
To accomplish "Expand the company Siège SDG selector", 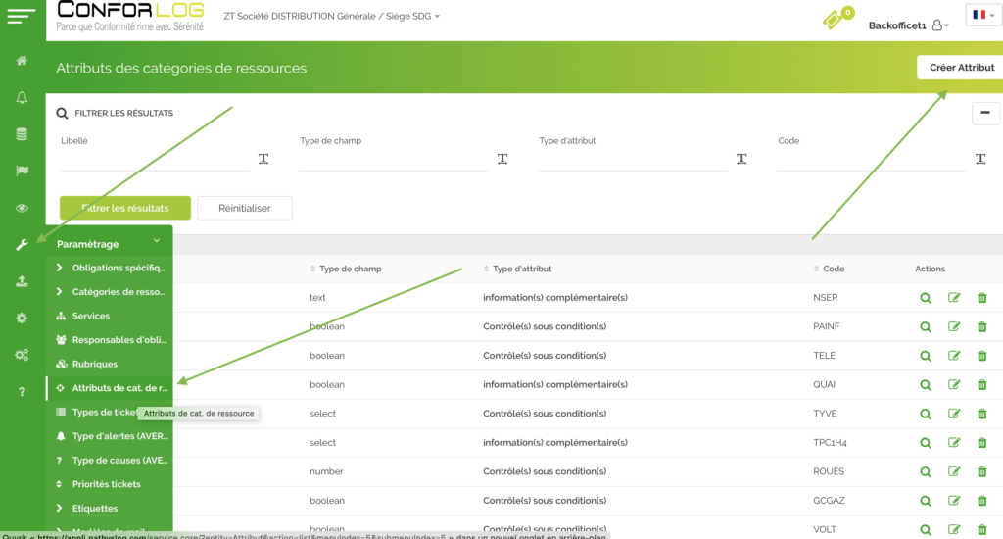I will pos(328,17).
